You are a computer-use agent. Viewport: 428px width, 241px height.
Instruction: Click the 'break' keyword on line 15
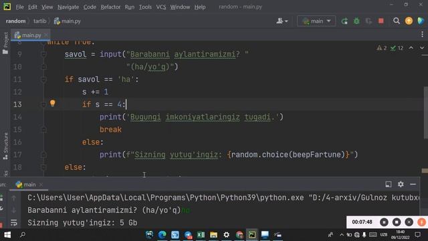point(110,129)
